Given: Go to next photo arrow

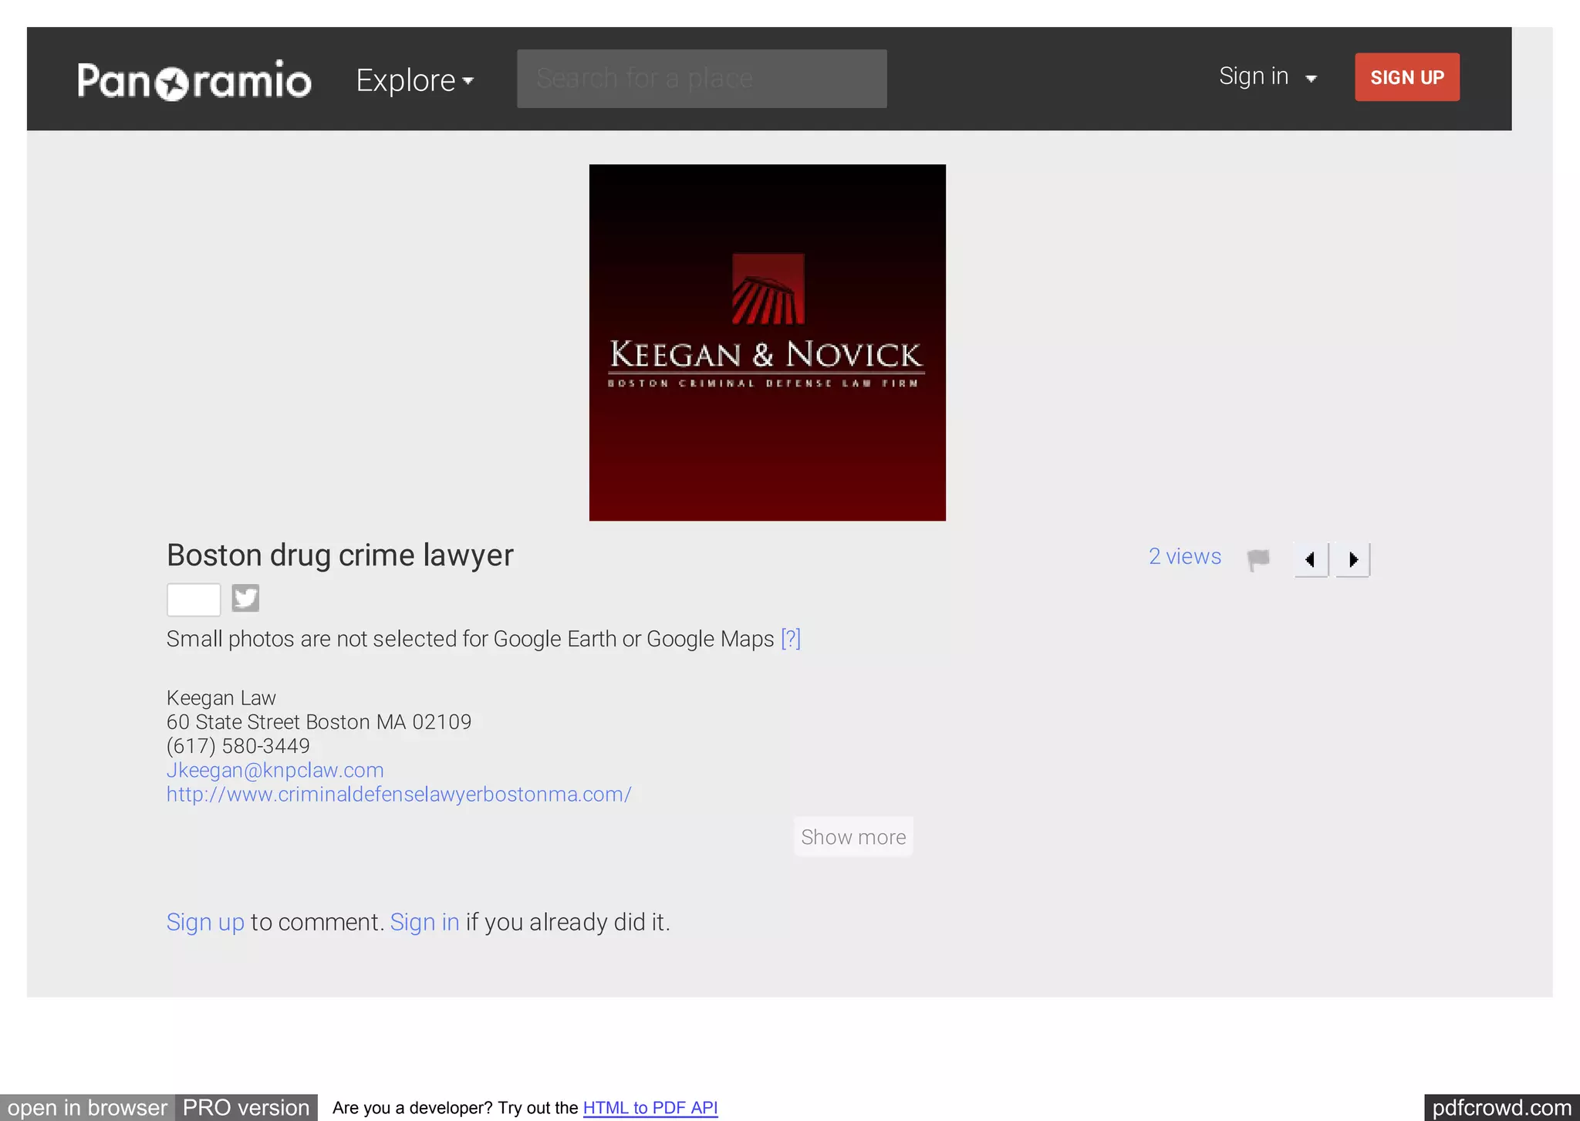Looking at the screenshot, I should click(1352, 559).
